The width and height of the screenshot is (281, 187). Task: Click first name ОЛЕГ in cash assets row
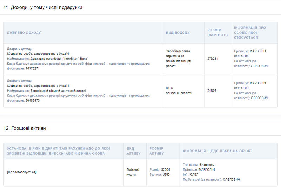194,175
